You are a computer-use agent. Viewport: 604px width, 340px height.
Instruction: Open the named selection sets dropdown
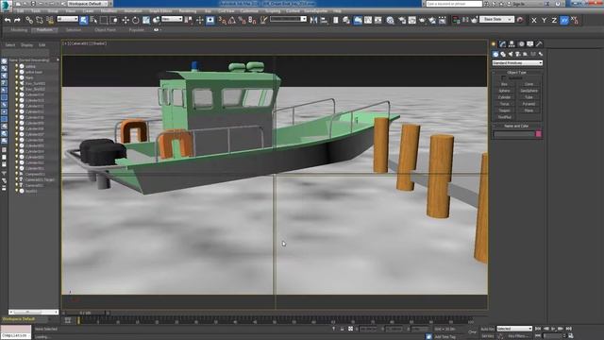click(x=288, y=19)
